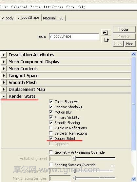This screenshot has height=182, width=137.
Task: Expand the Displacement Map section
Action: click(x=4, y=90)
